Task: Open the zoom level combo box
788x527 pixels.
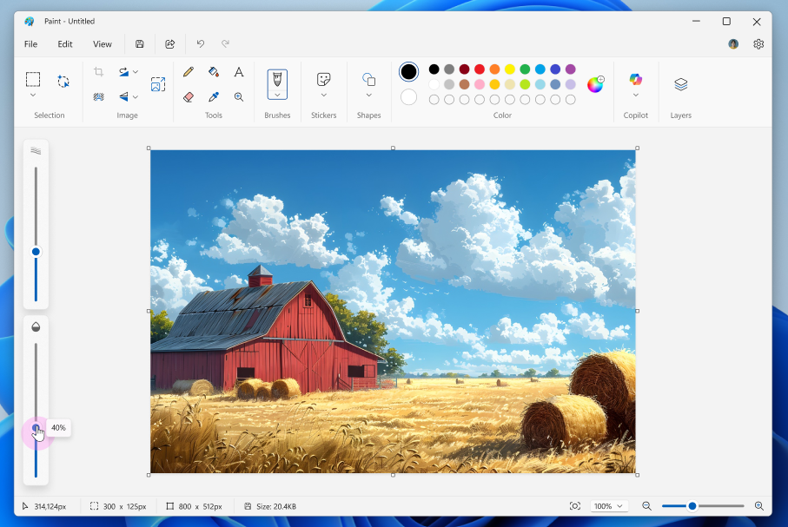Action: (x=609, y=505)
